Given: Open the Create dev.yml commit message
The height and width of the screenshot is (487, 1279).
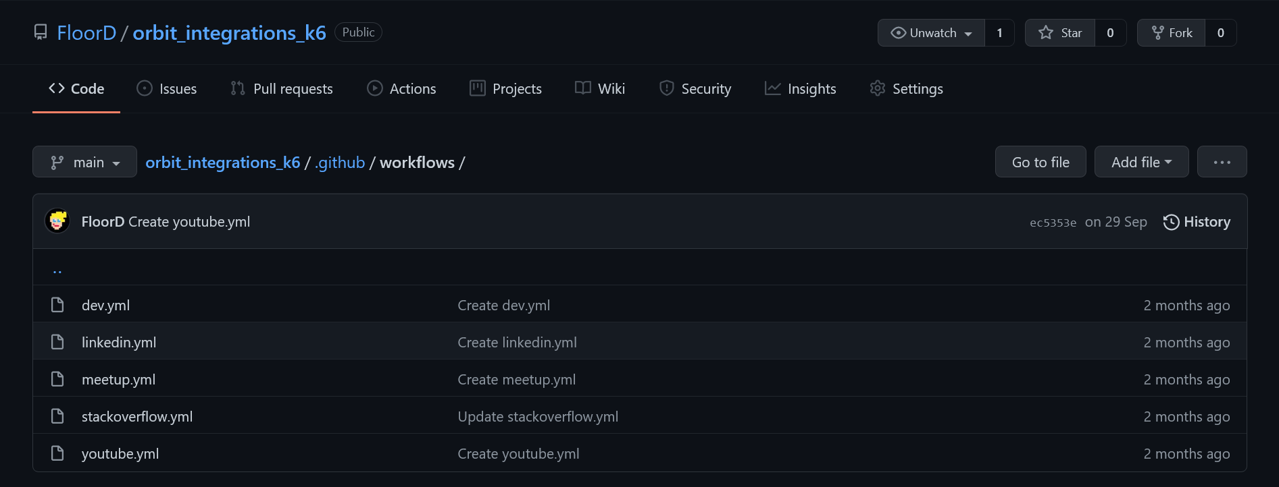Looking at the screenshot, I should tap(504, 305).
